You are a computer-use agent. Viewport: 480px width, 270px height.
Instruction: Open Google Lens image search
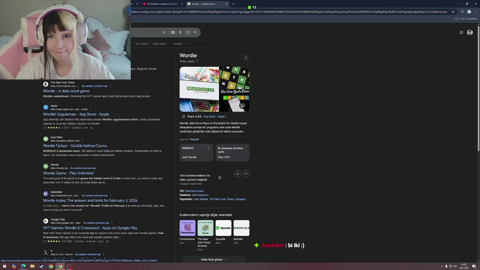tap(188, 33)
